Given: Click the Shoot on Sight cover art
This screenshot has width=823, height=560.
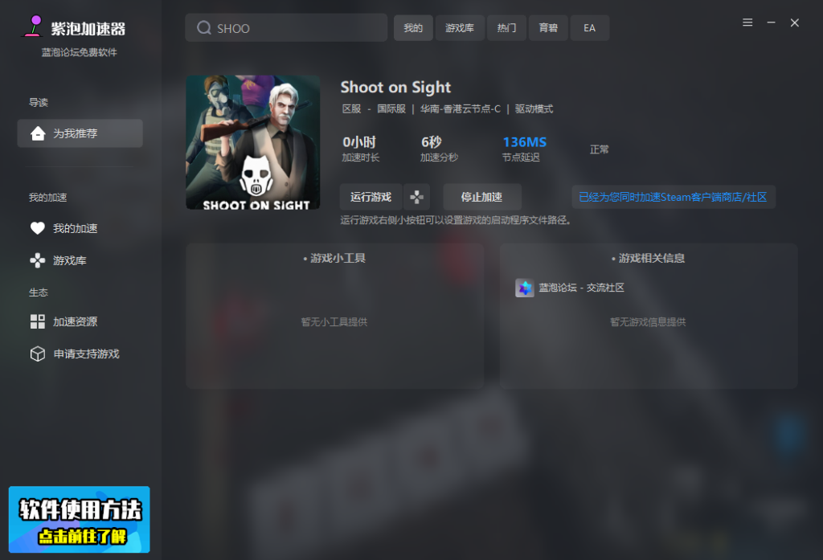Looking at the screenshot, I should point(253,143).
